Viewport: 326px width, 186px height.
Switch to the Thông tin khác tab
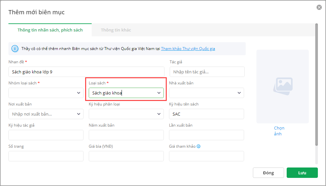click(x=116, y=30)
